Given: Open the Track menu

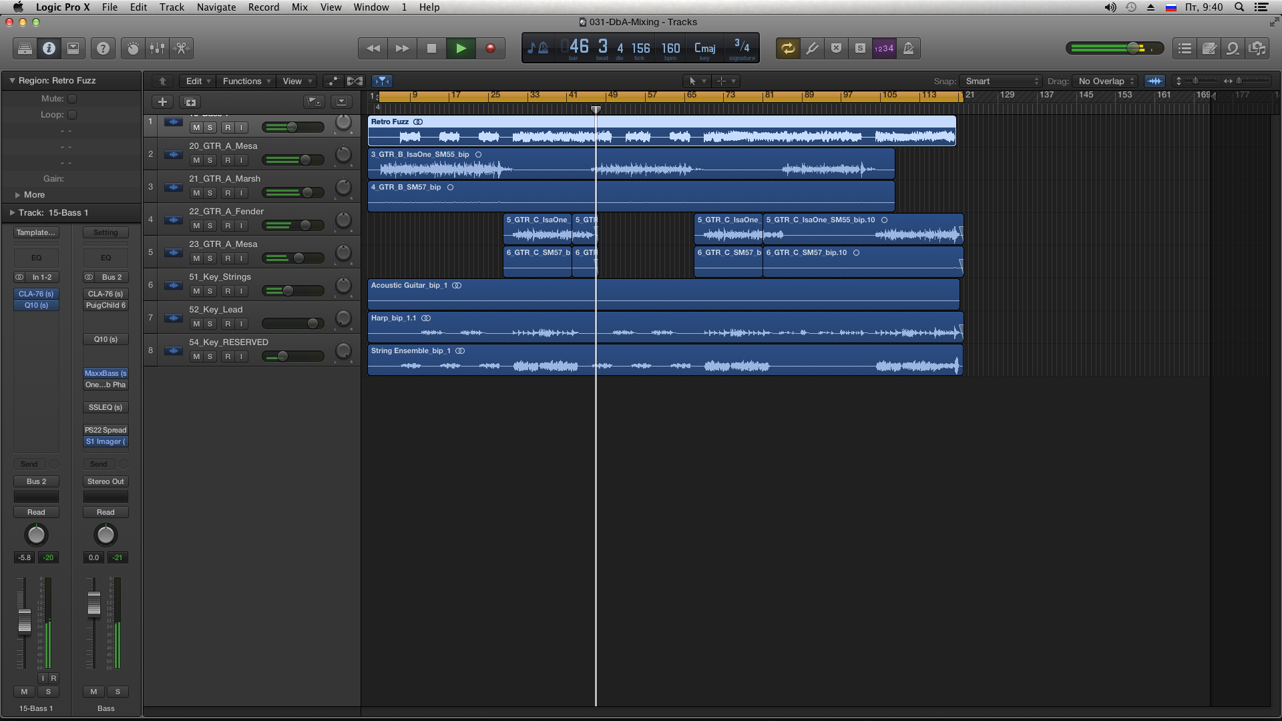Looking at the screenshot, I should 172,7.
